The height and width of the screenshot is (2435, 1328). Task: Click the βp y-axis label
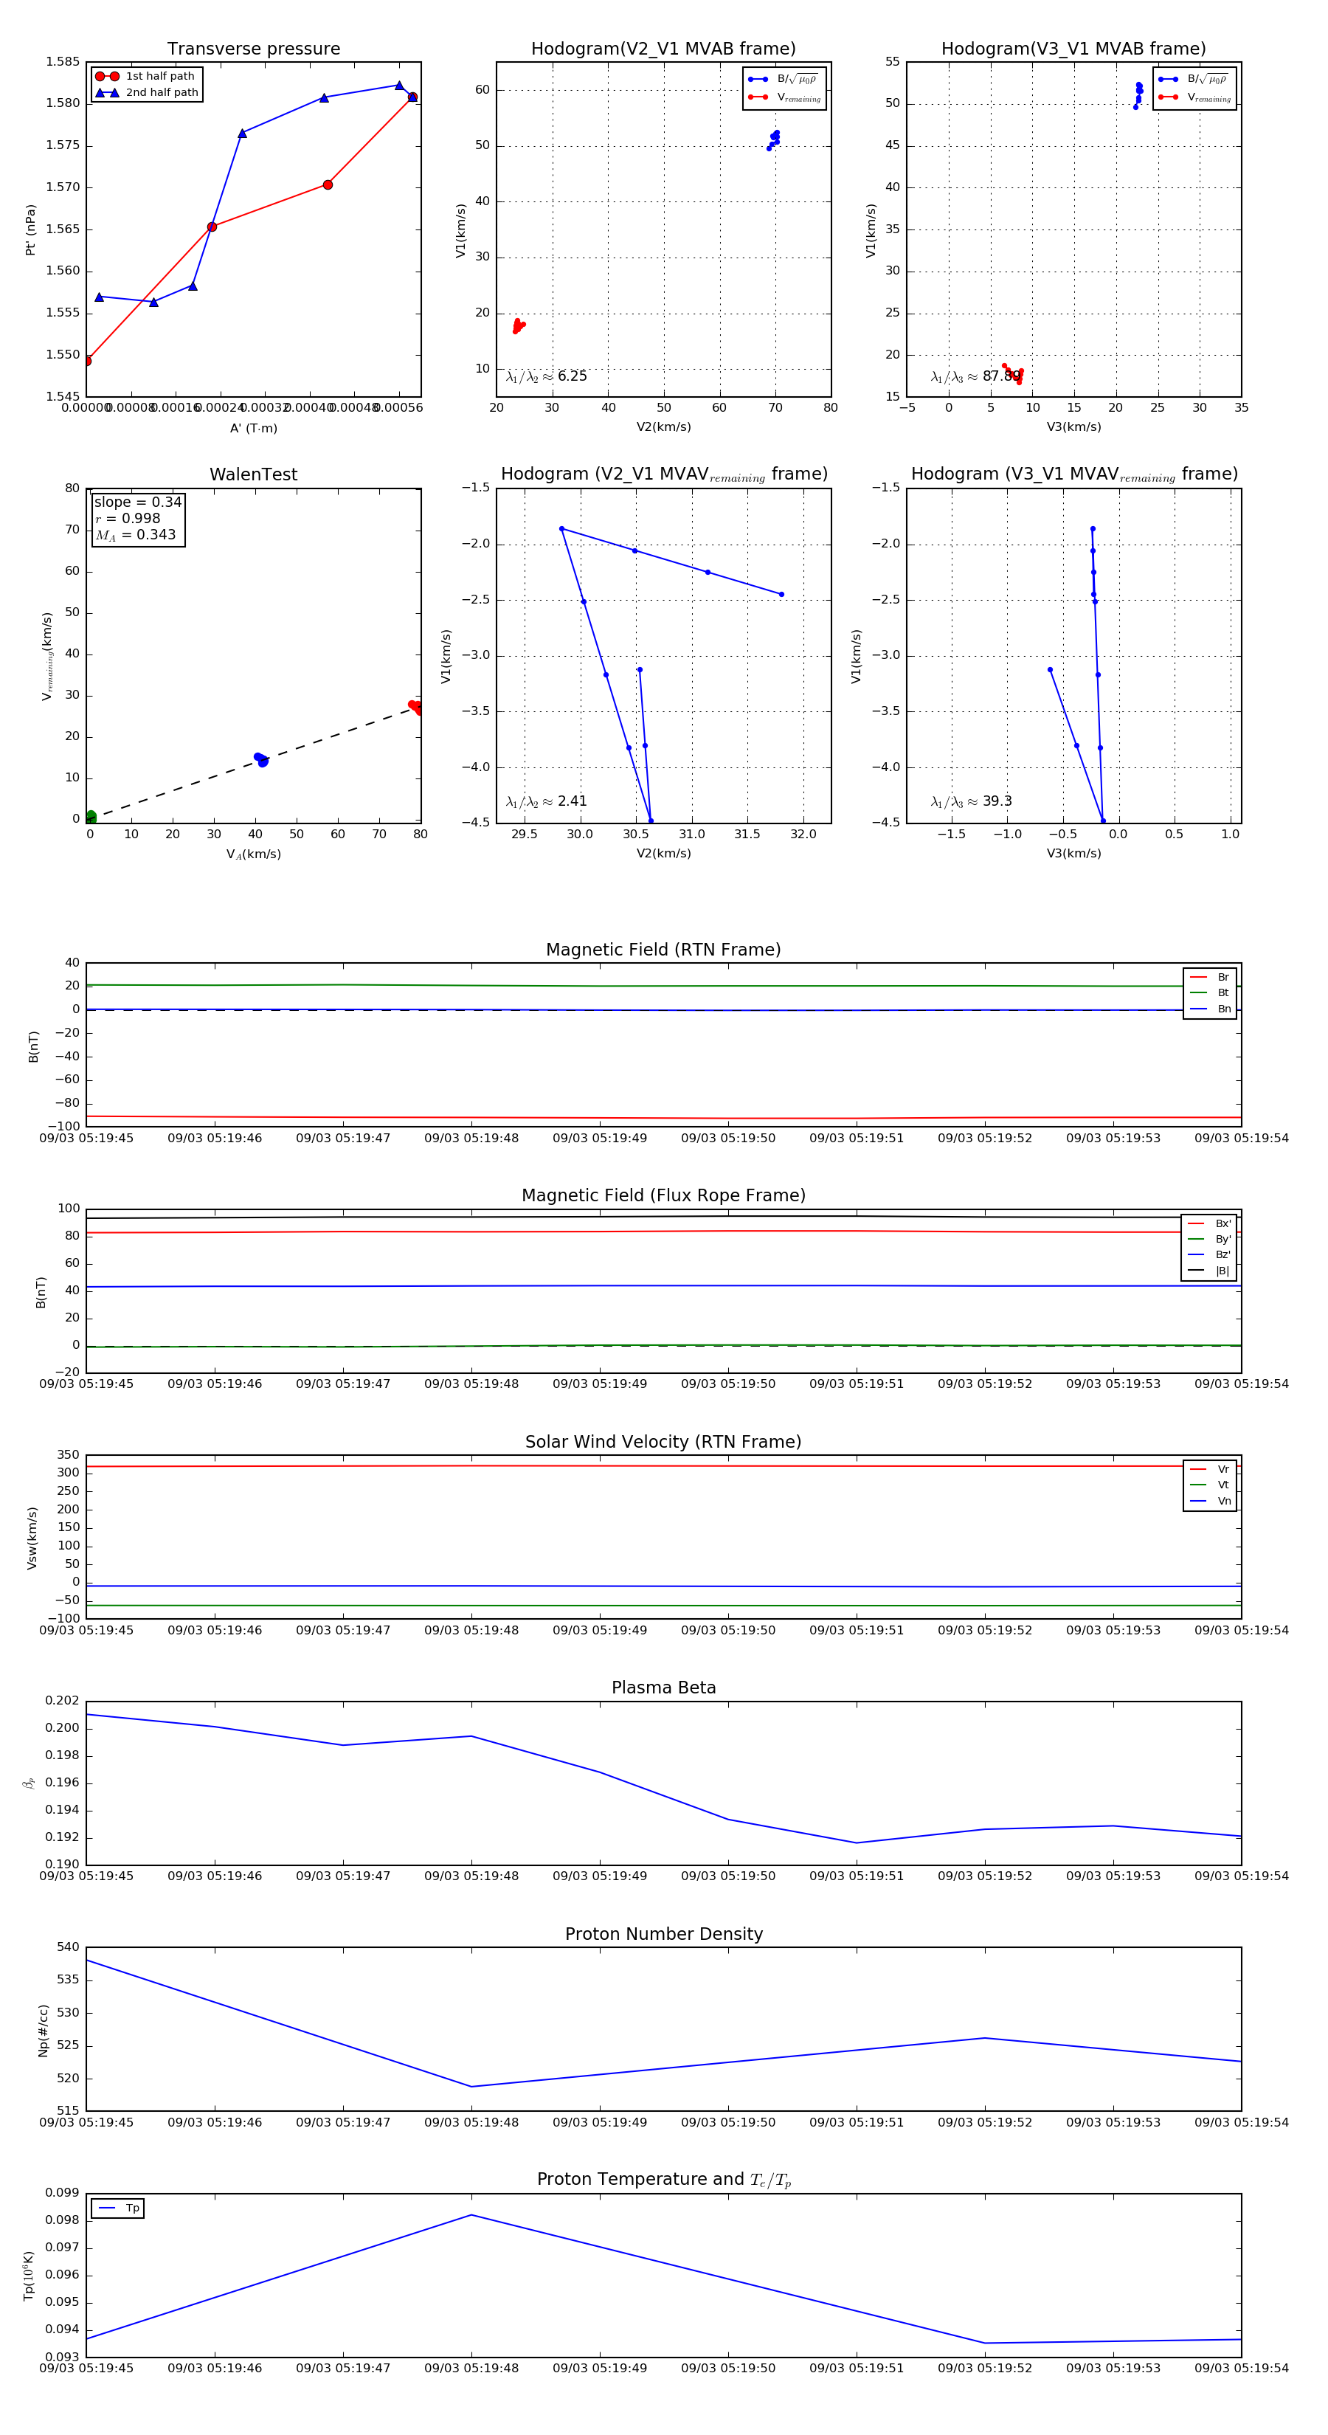pyautogui.click(x=30, y=1783)
